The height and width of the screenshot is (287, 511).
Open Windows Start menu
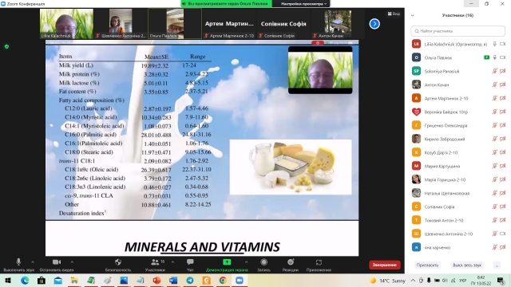point(8,281)
